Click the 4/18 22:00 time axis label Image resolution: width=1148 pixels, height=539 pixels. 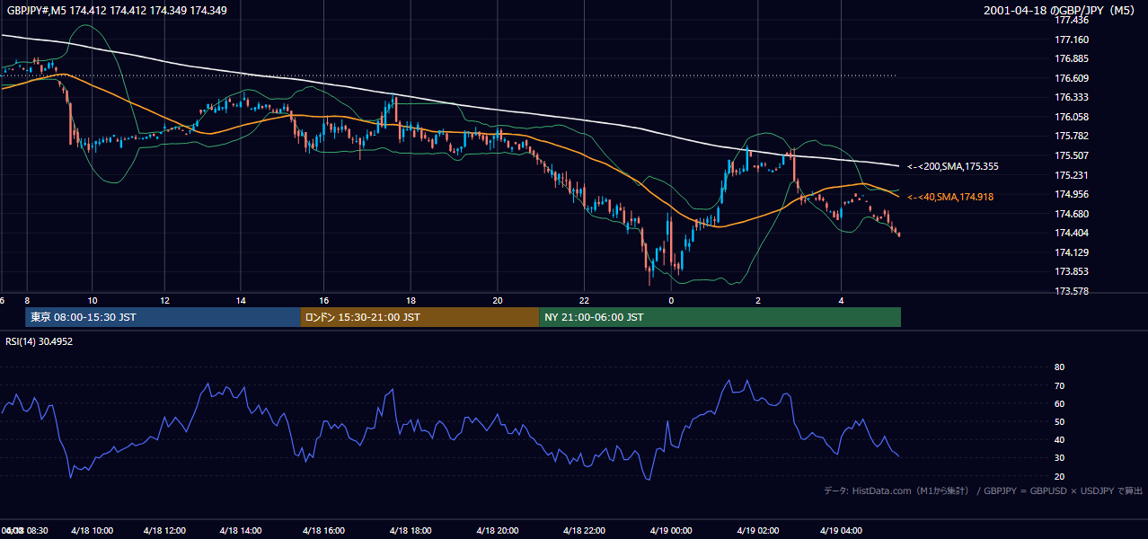[x=584, y=531]
